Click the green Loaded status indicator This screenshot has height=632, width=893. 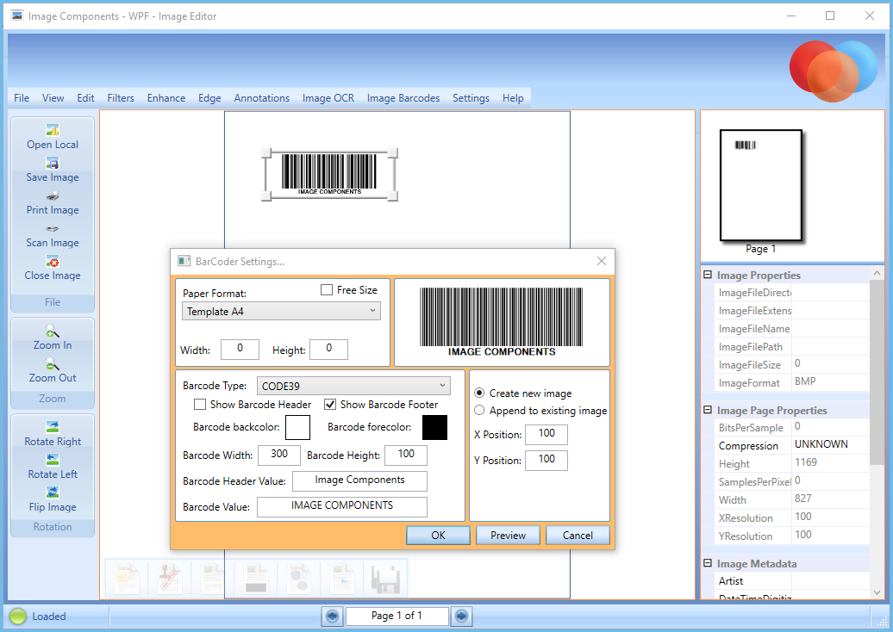17,617
